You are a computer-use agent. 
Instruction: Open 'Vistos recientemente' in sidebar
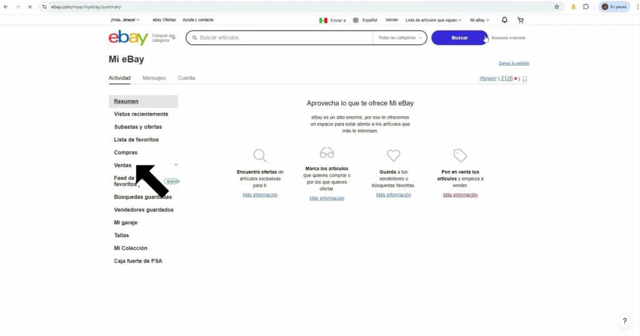tap(141, 114)
